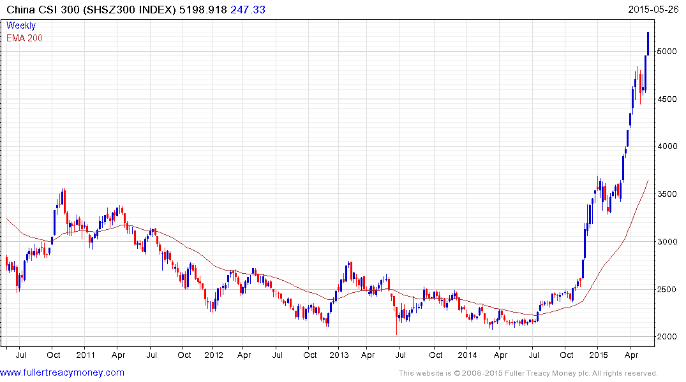
Task: Select the 2013 year marker on the time axis
Action: tap(339, 355)
